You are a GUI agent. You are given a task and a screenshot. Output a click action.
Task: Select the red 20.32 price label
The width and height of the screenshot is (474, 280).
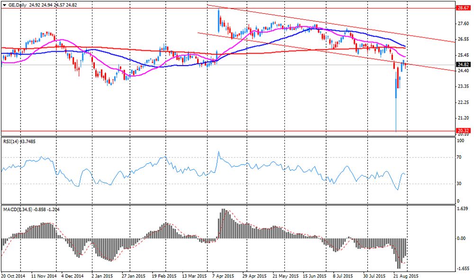pyautogui.click(x=463, y=131)
